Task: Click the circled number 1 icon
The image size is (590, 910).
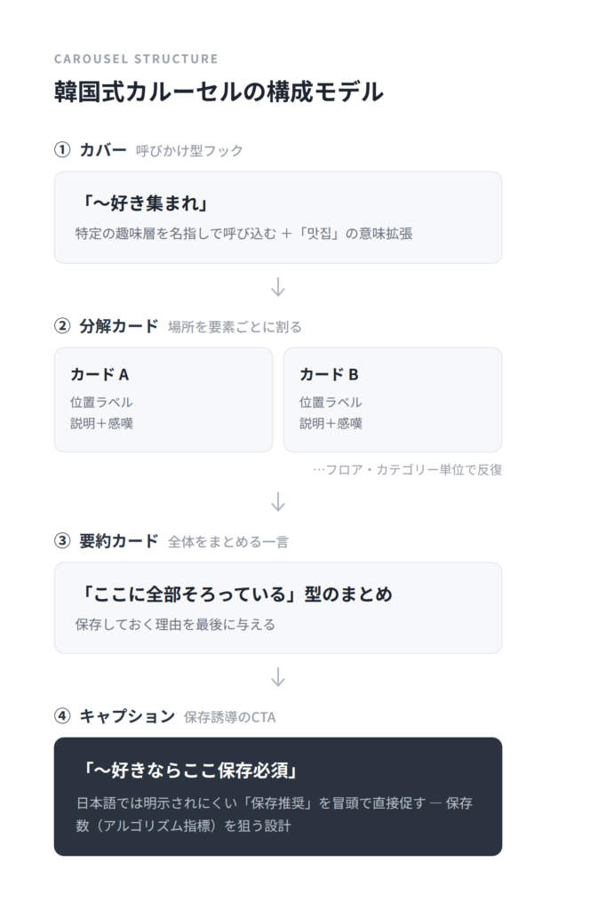Action: coord(62,149)
